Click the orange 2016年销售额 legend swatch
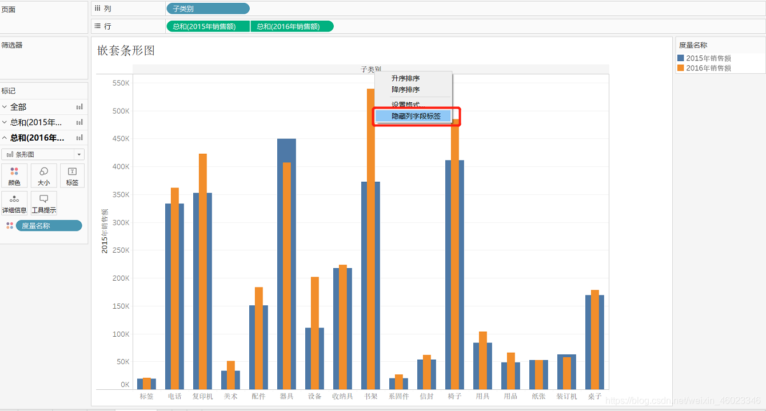Viewport: 766px width, 411px height. coord(680,68)
